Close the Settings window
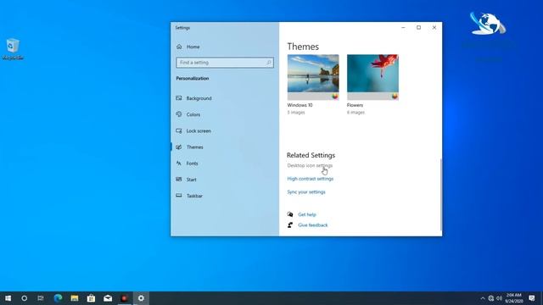 [434, 28]
